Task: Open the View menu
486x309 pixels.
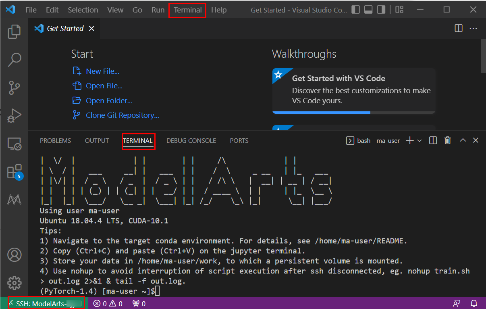Action: click(115, 10)
